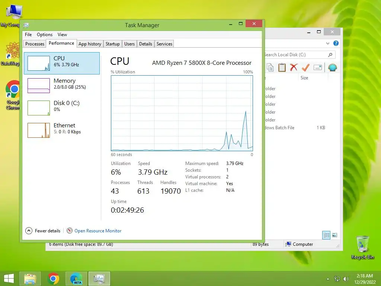Collapse view with Fewer details chevron
Viewport: 381px width, 286px height.
coord(29,231)
